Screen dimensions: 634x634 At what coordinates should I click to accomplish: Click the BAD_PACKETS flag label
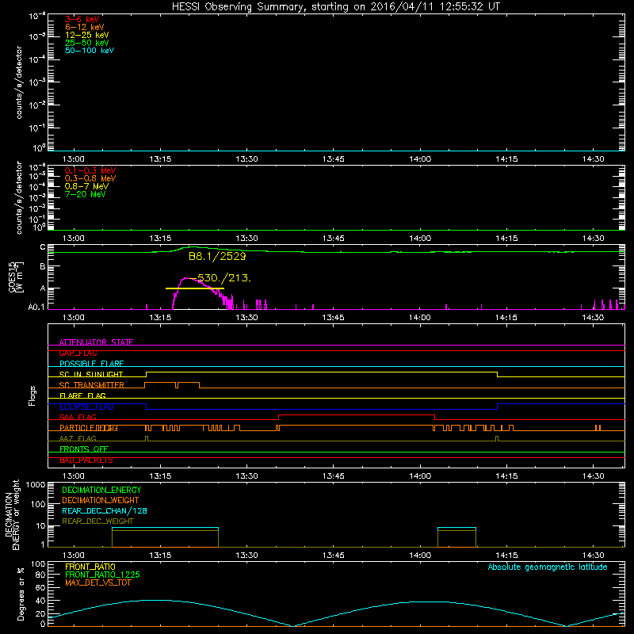[x=86, y=460]
